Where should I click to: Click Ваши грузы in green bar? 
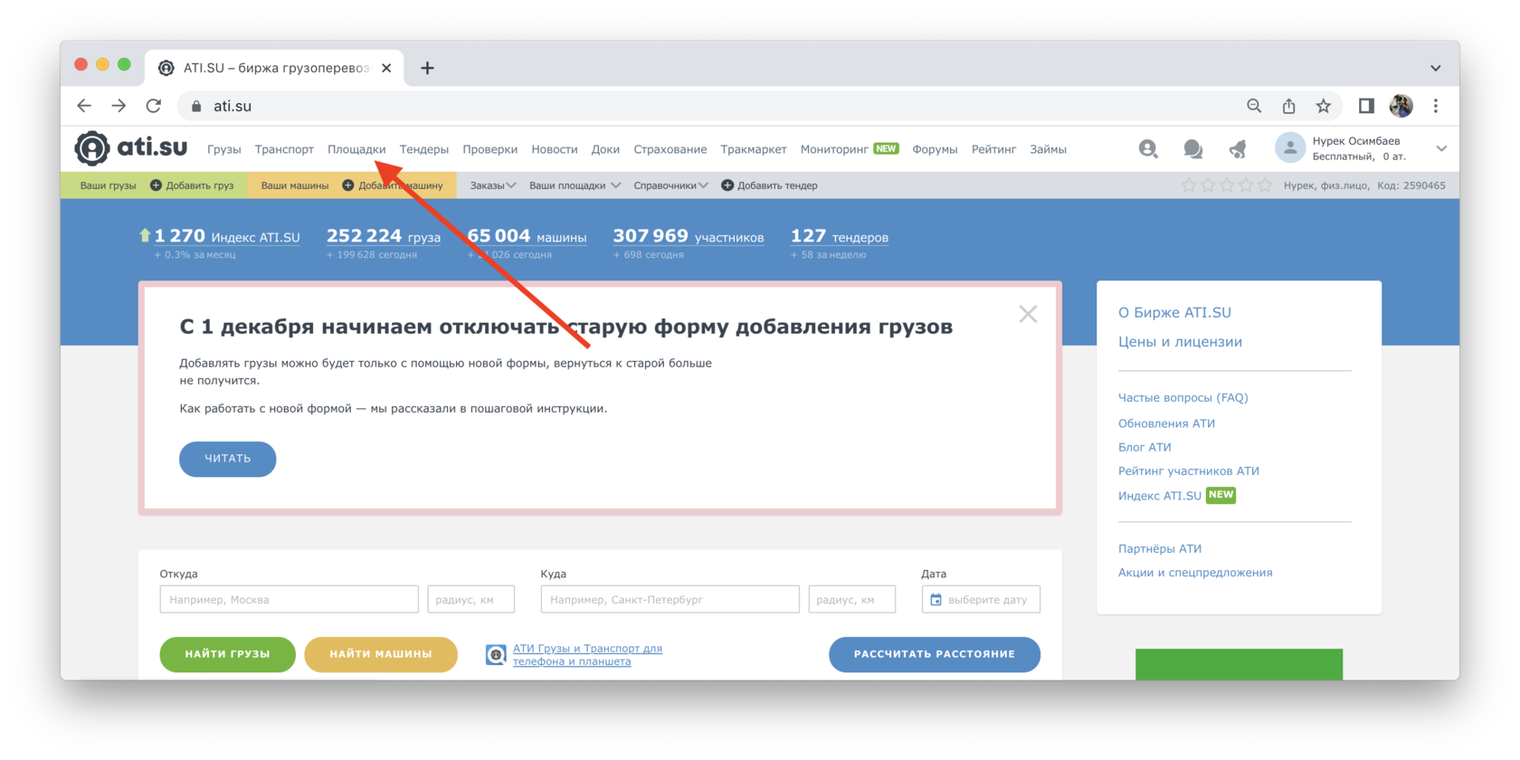(x=109, y=185)
